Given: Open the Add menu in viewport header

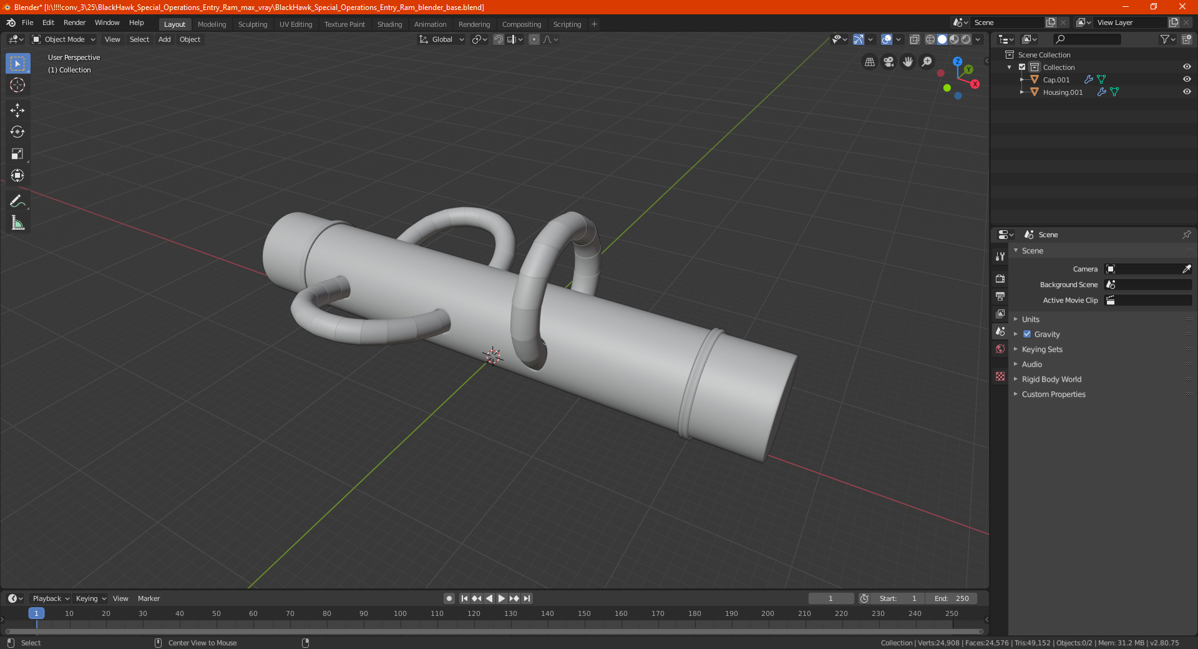Looking at the screenshot, I should pyautogui.click(x=164, y=39).
